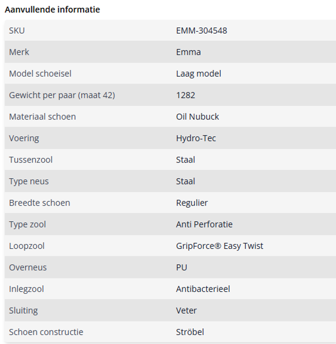Click the Aanvullende informatie heading

[x=53, y=10]
